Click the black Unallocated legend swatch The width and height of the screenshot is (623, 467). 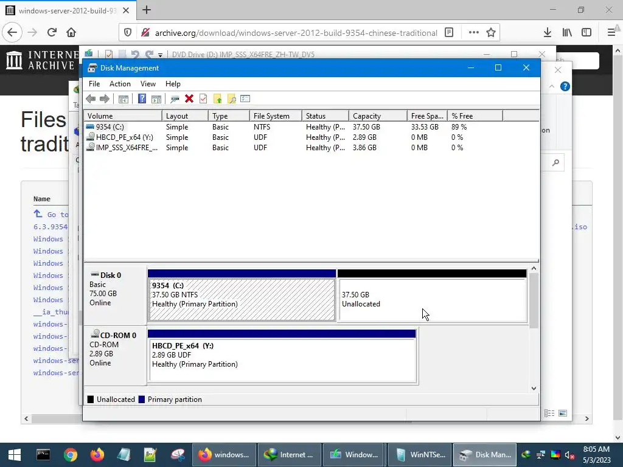[x=91, y=400]
